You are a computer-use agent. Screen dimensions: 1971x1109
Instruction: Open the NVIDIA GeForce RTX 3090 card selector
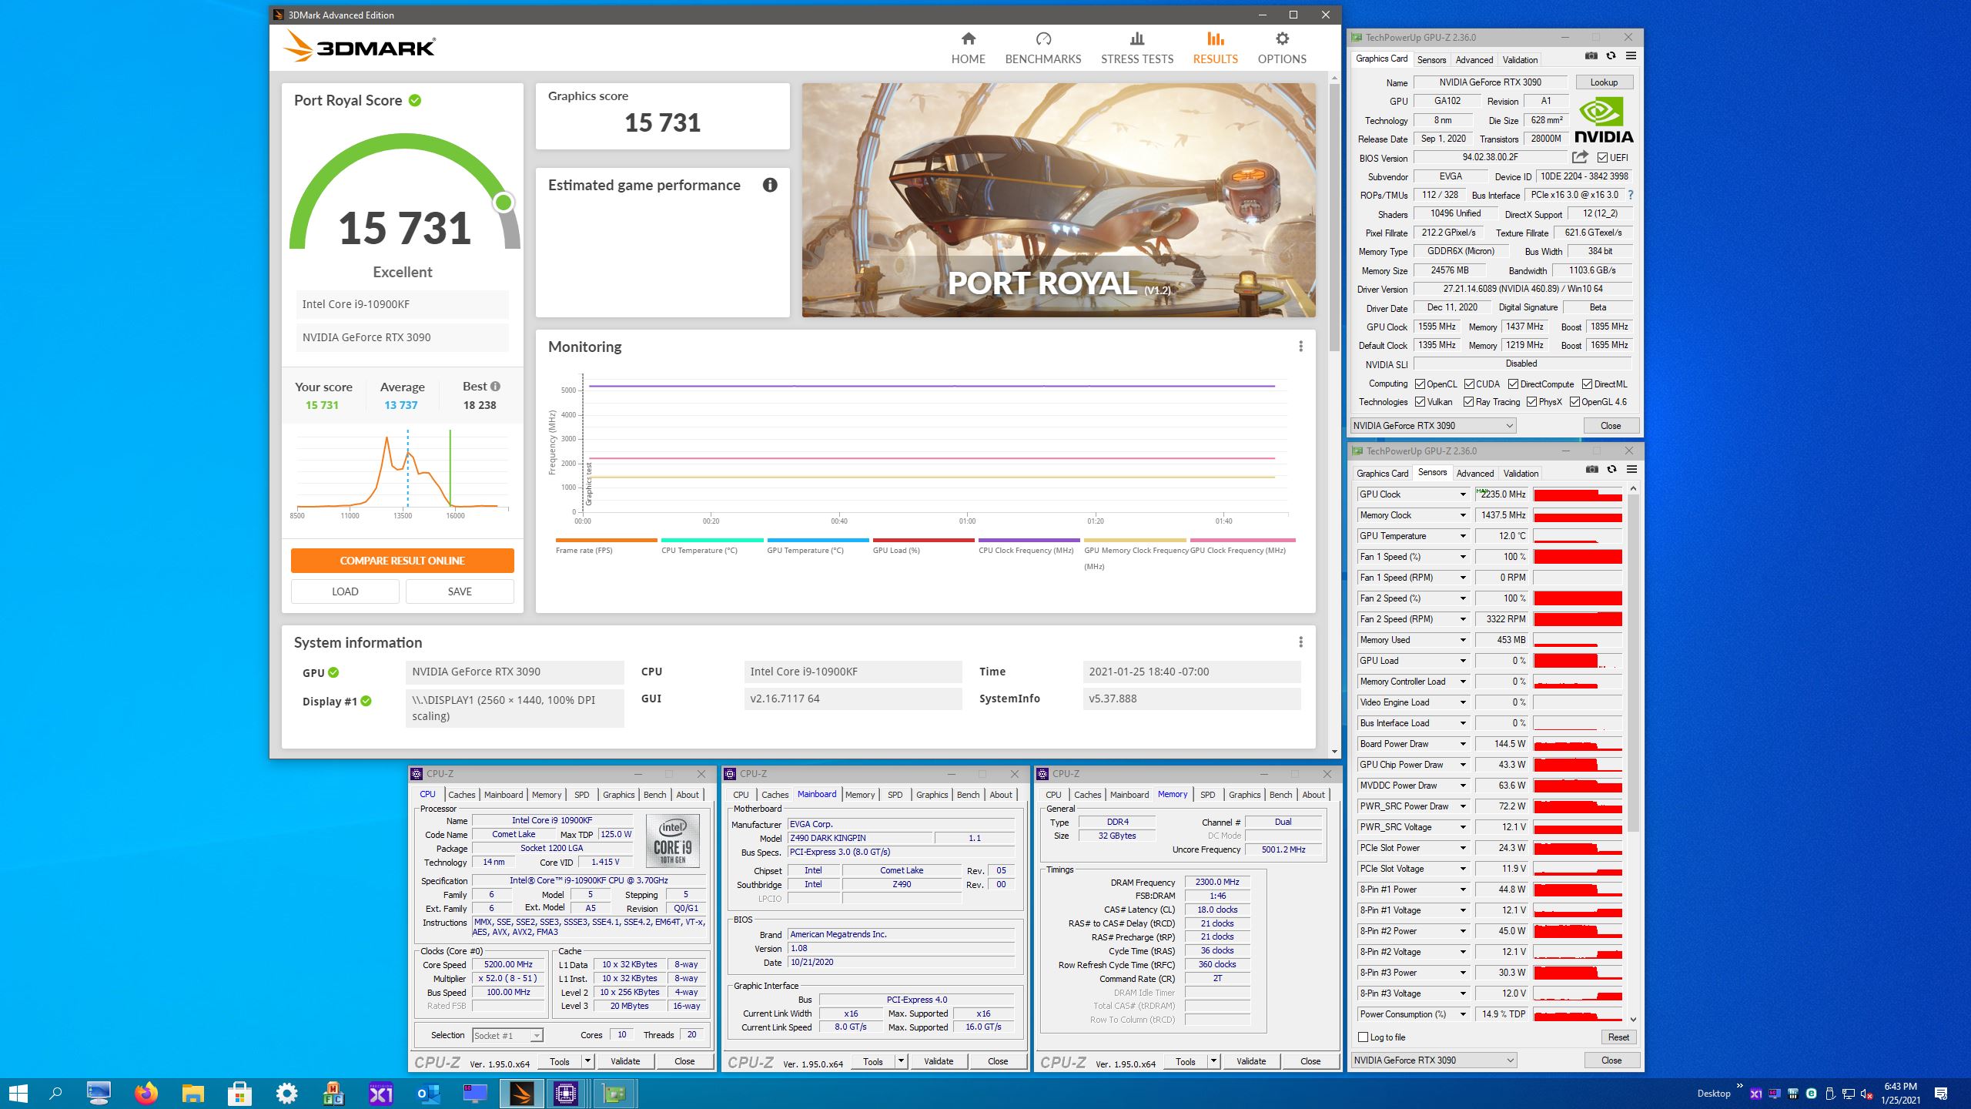1434,426
